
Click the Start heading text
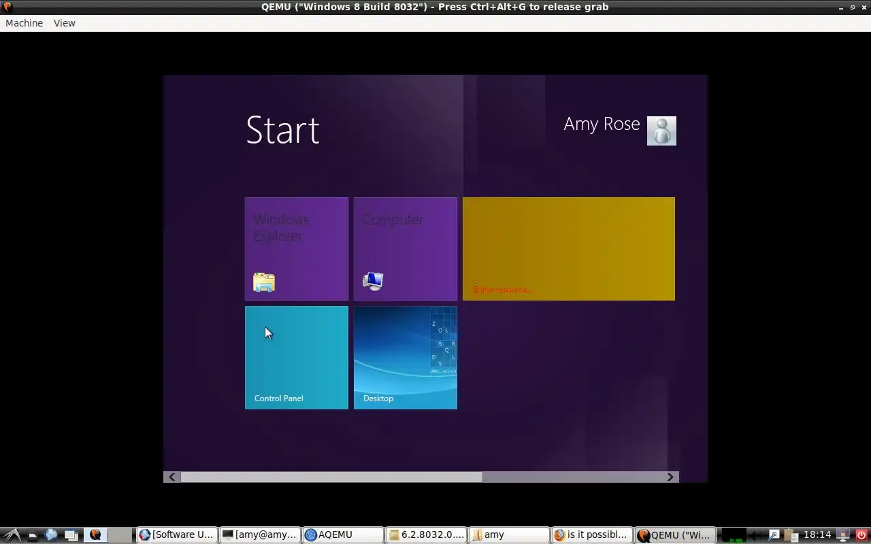(282, 130)
